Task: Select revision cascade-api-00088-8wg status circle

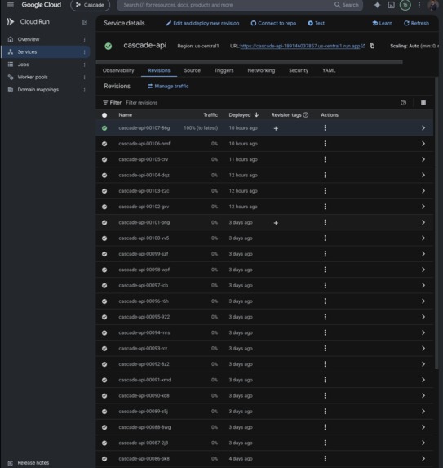Action: (x=104, y=427)
